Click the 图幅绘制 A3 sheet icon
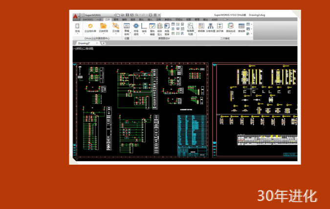 127,26
